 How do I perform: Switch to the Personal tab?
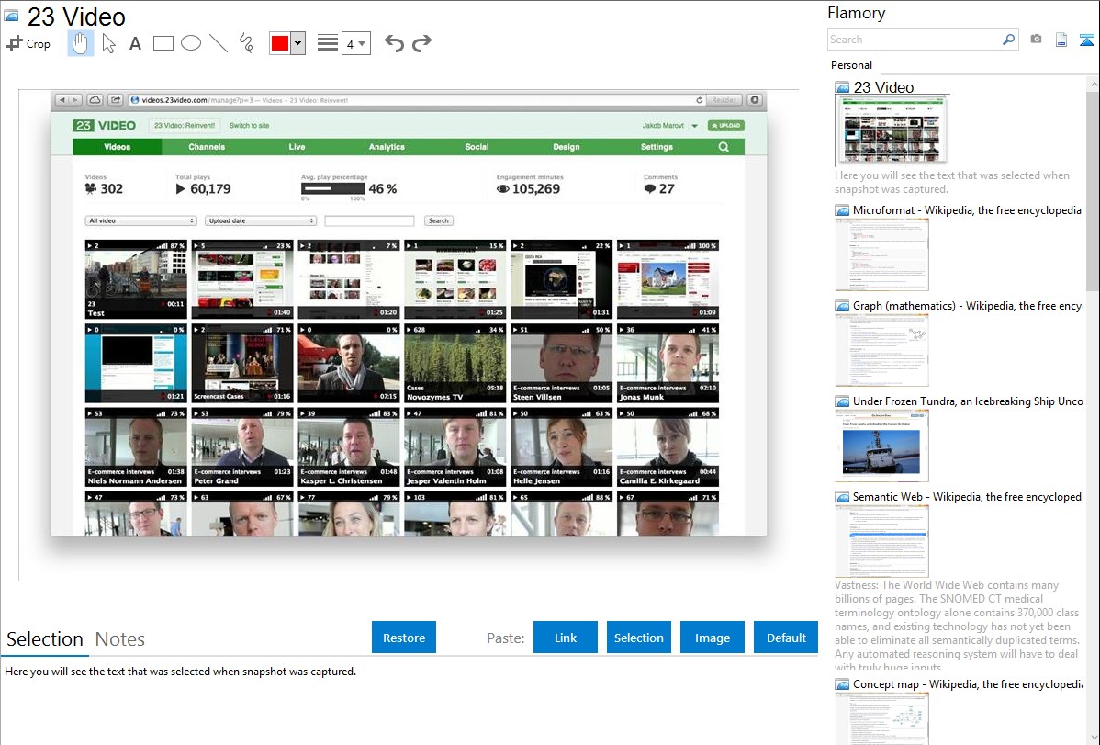[x=852, y=65]
